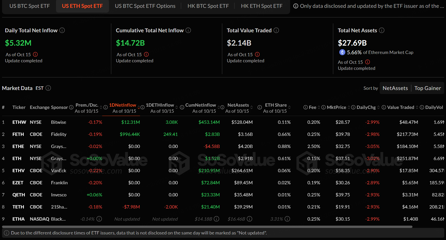
Task: Toggle sort arrows on CumNetInflow column
Action: [219, 107]
